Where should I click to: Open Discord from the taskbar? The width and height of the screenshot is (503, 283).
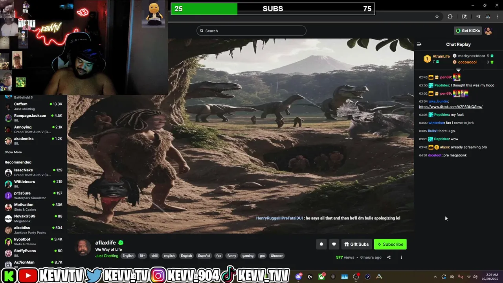tap(299, 277)
